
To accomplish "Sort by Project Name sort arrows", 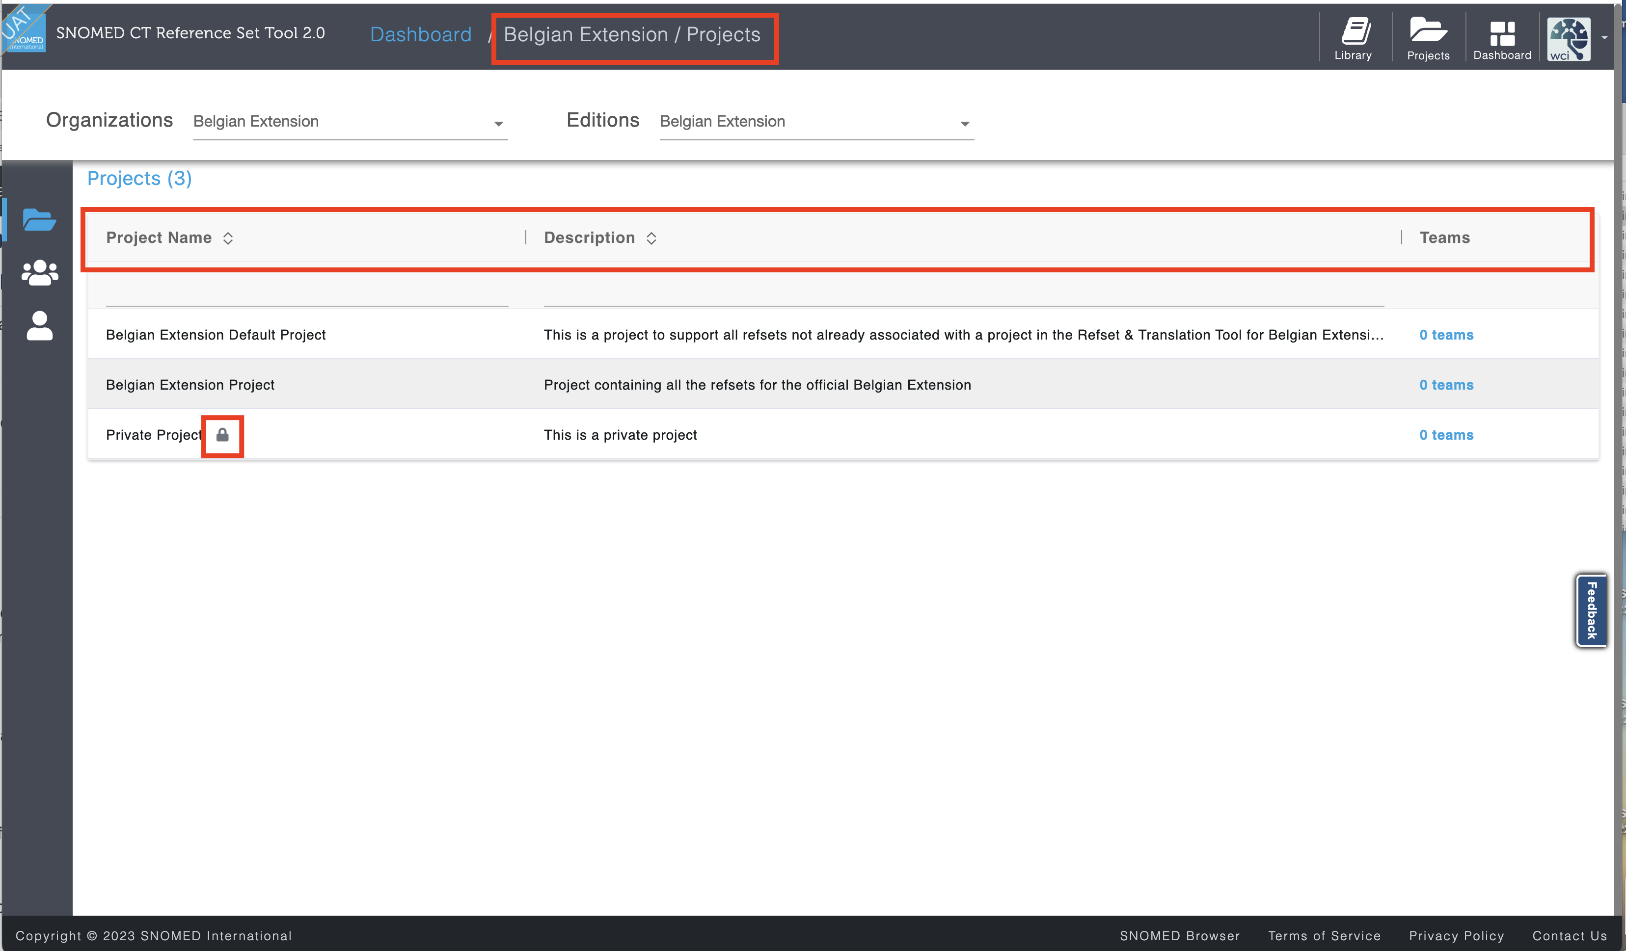I will pos(228,238).
